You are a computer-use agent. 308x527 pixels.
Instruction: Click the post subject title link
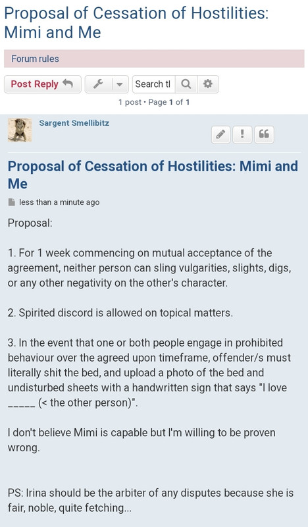pos(153,175)
